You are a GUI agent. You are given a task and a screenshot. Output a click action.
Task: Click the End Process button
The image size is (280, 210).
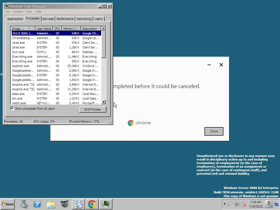(93, 109)
